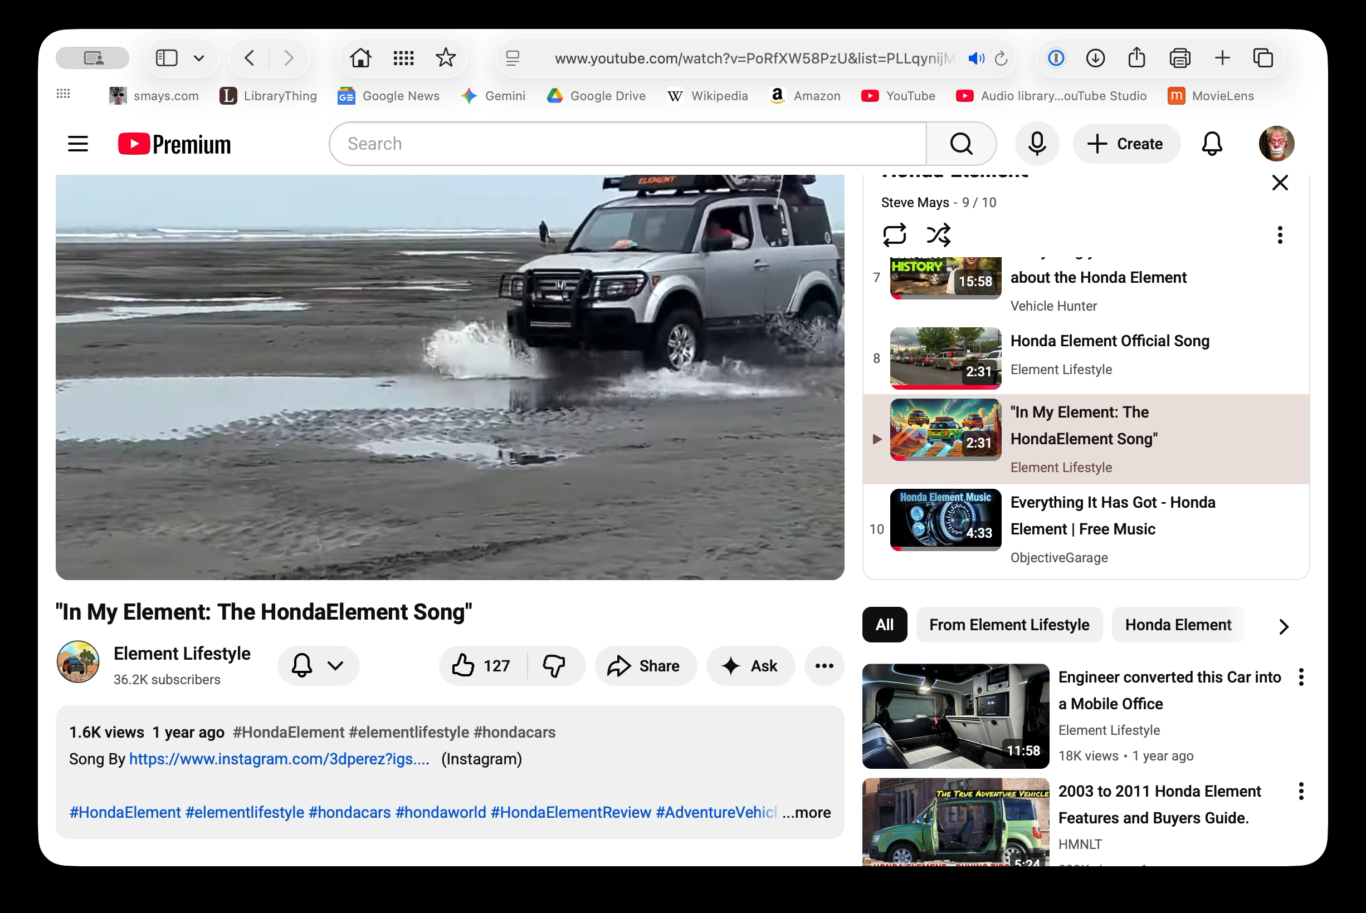Expand the sidebar dropdown chevron
Image resolution: width=1366 pixels, height=913 pixels.
[x=199, y=58]
